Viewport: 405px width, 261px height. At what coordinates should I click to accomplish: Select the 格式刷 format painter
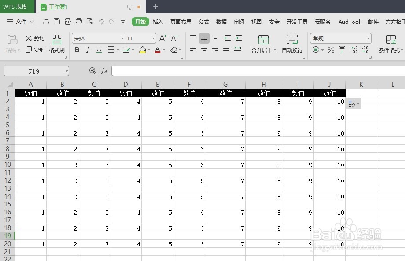[x=56, y=44]
